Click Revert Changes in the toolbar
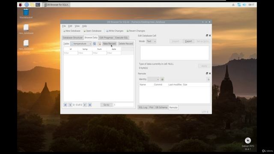Screen dimensions: 274x154 [x=136, y=31]
